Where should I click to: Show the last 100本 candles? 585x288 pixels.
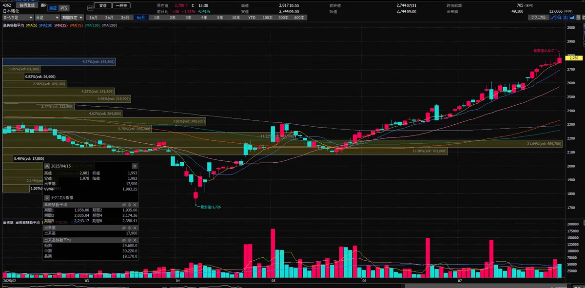click(x=268, y=17)
